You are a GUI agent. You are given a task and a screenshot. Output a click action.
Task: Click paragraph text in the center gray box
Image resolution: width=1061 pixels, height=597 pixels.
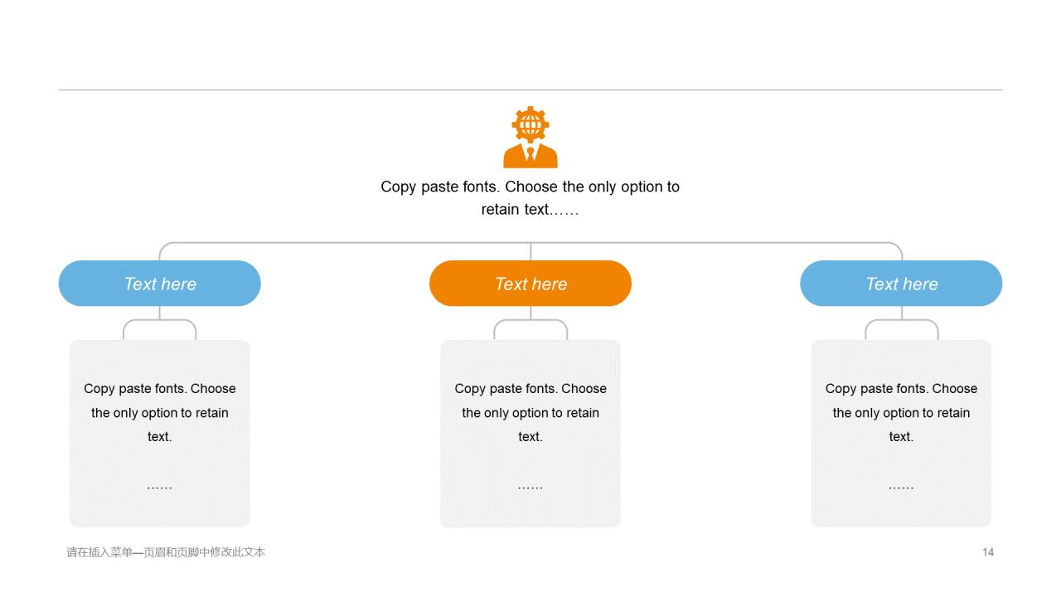(x=530, y=412)
